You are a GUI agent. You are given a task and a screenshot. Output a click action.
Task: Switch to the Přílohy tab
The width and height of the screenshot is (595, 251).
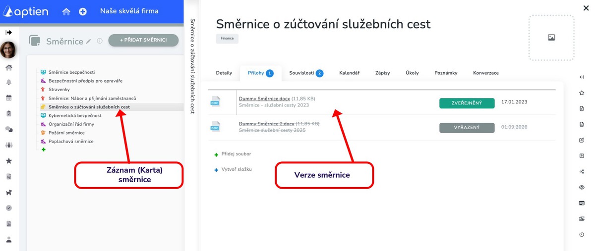(261, 73)
